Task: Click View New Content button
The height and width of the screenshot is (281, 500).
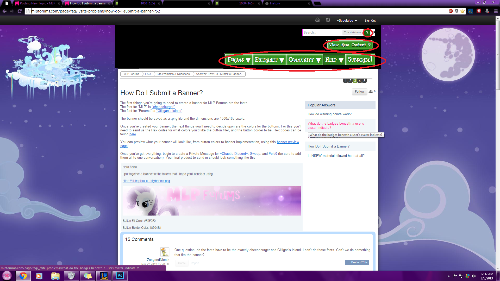Action: point(349,45)
